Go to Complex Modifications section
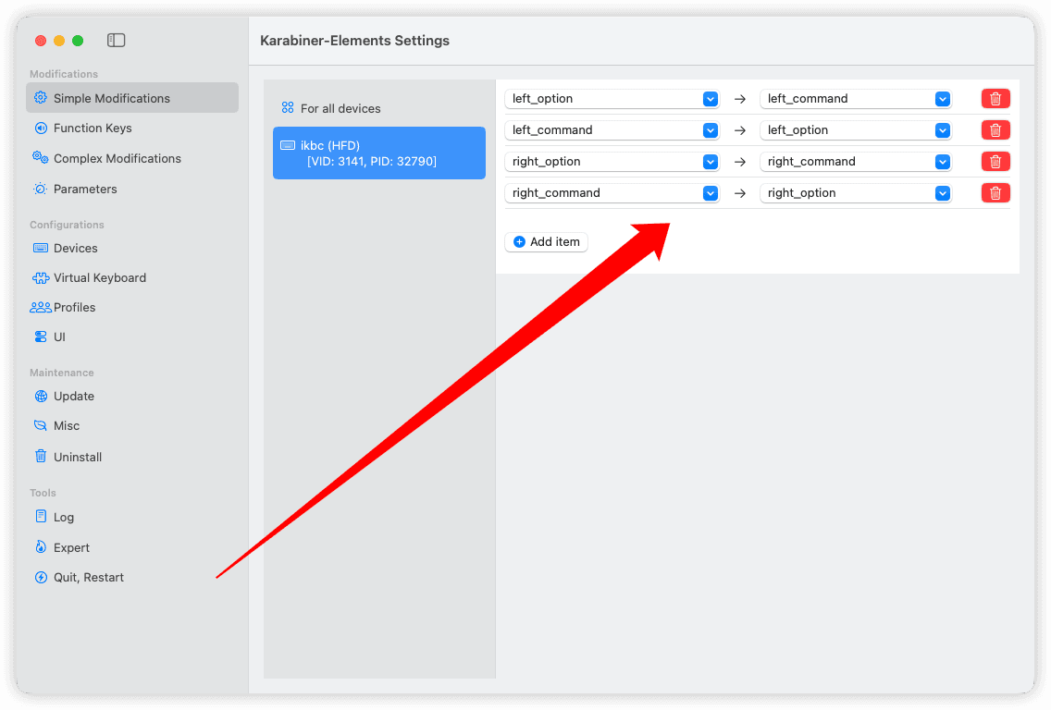Image resolution: width=1051 pixels, height=710 pixels. pos(117,159)
